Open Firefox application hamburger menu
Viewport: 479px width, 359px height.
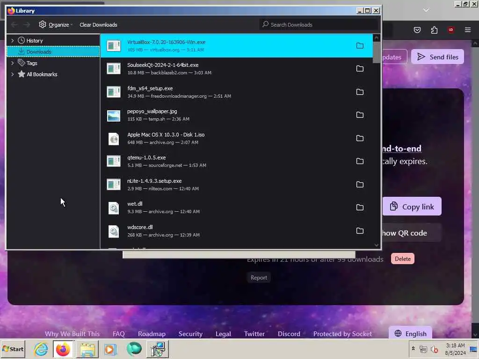point(468,29)
